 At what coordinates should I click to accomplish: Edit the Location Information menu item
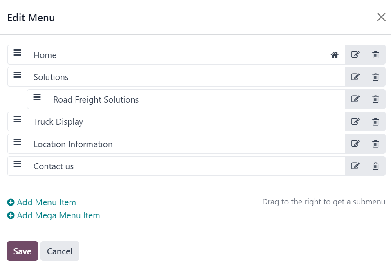click(x=355, y=144)
